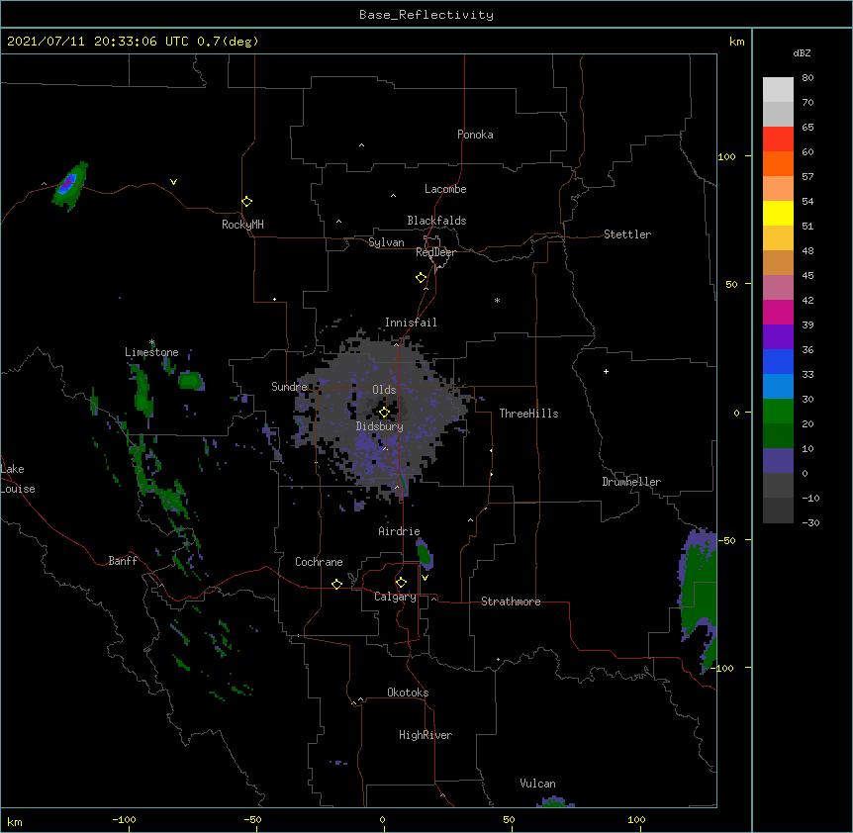The image size is (853, 833).
Task: Click the purple 10 dBZ legend swatch
Action: pos(778,461)
